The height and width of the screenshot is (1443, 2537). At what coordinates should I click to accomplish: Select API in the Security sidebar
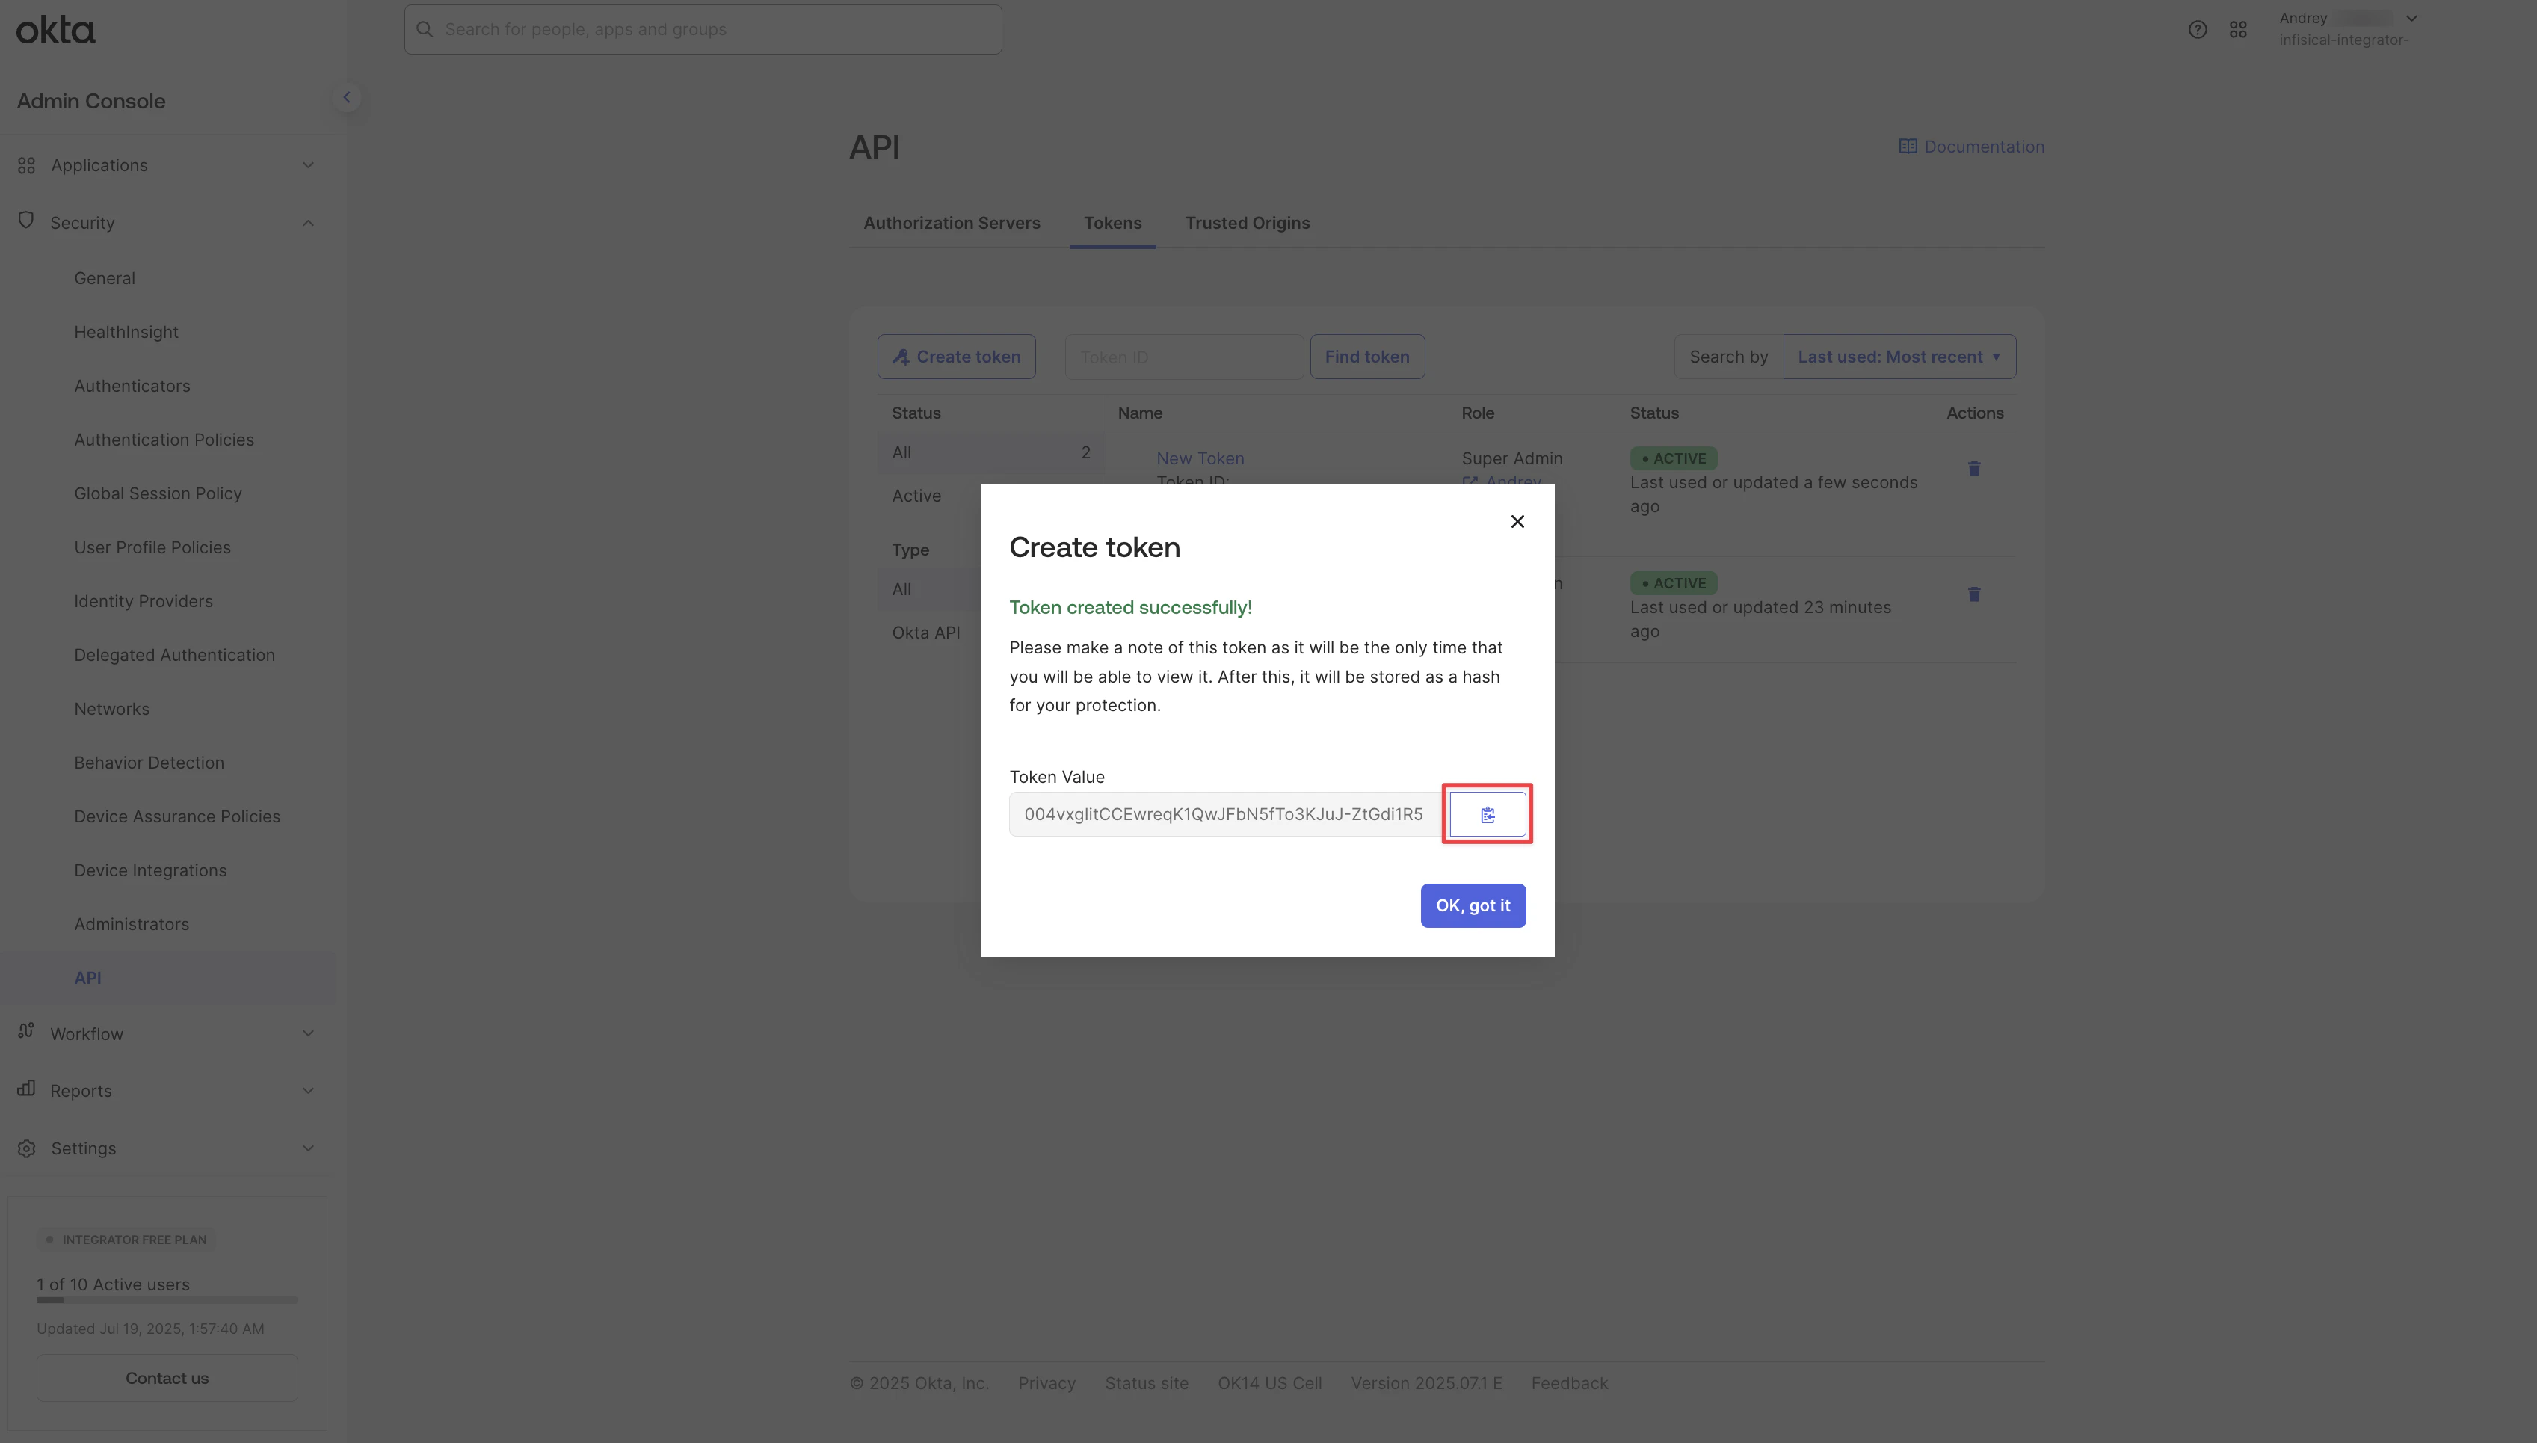tap(88, 978)
